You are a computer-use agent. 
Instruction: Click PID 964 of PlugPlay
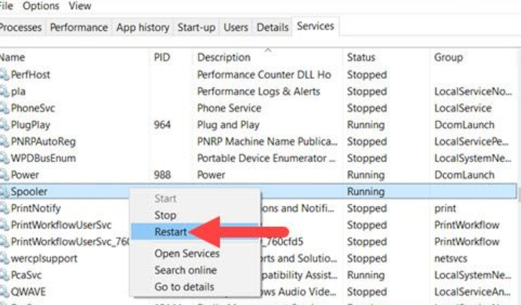coord(162,125)
